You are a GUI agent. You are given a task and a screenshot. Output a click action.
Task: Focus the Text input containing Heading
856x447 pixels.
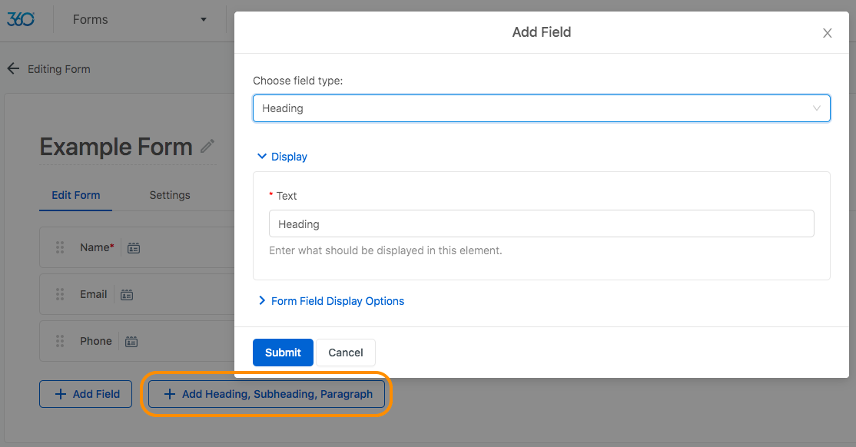click(x=541, y=224)
